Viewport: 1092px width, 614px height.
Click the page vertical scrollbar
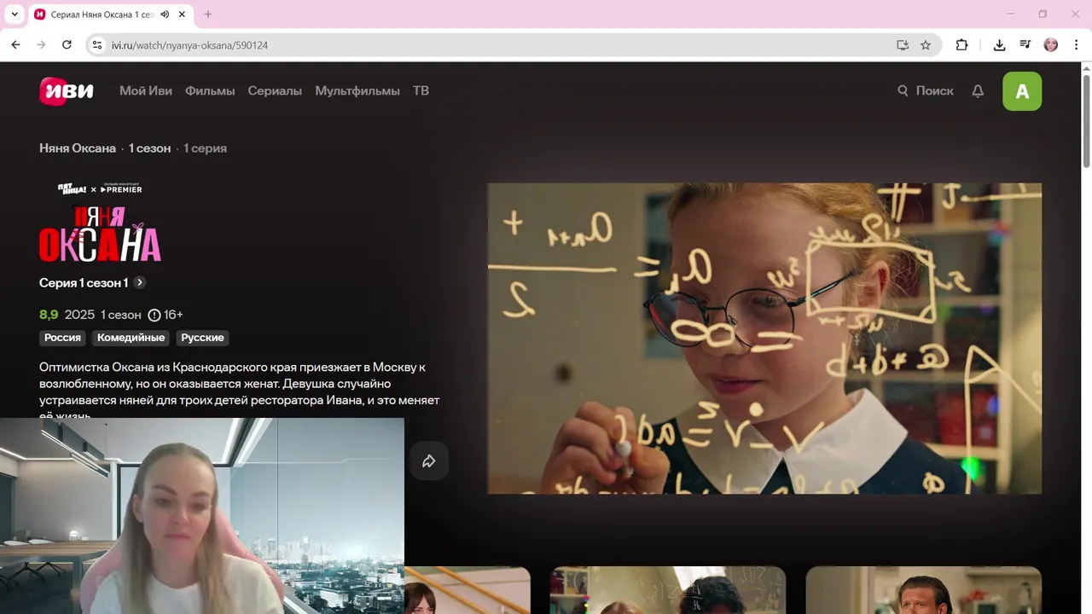(1086, 121)
